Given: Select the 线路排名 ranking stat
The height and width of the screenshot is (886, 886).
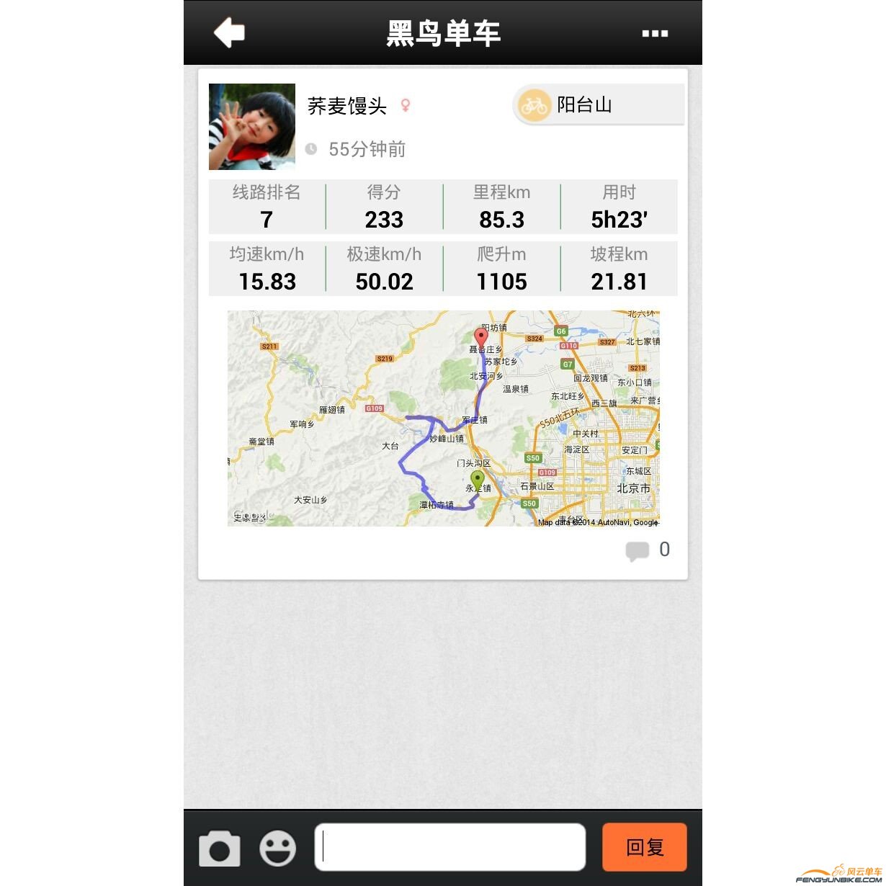Looking at the screenshot, I should 267,207.
